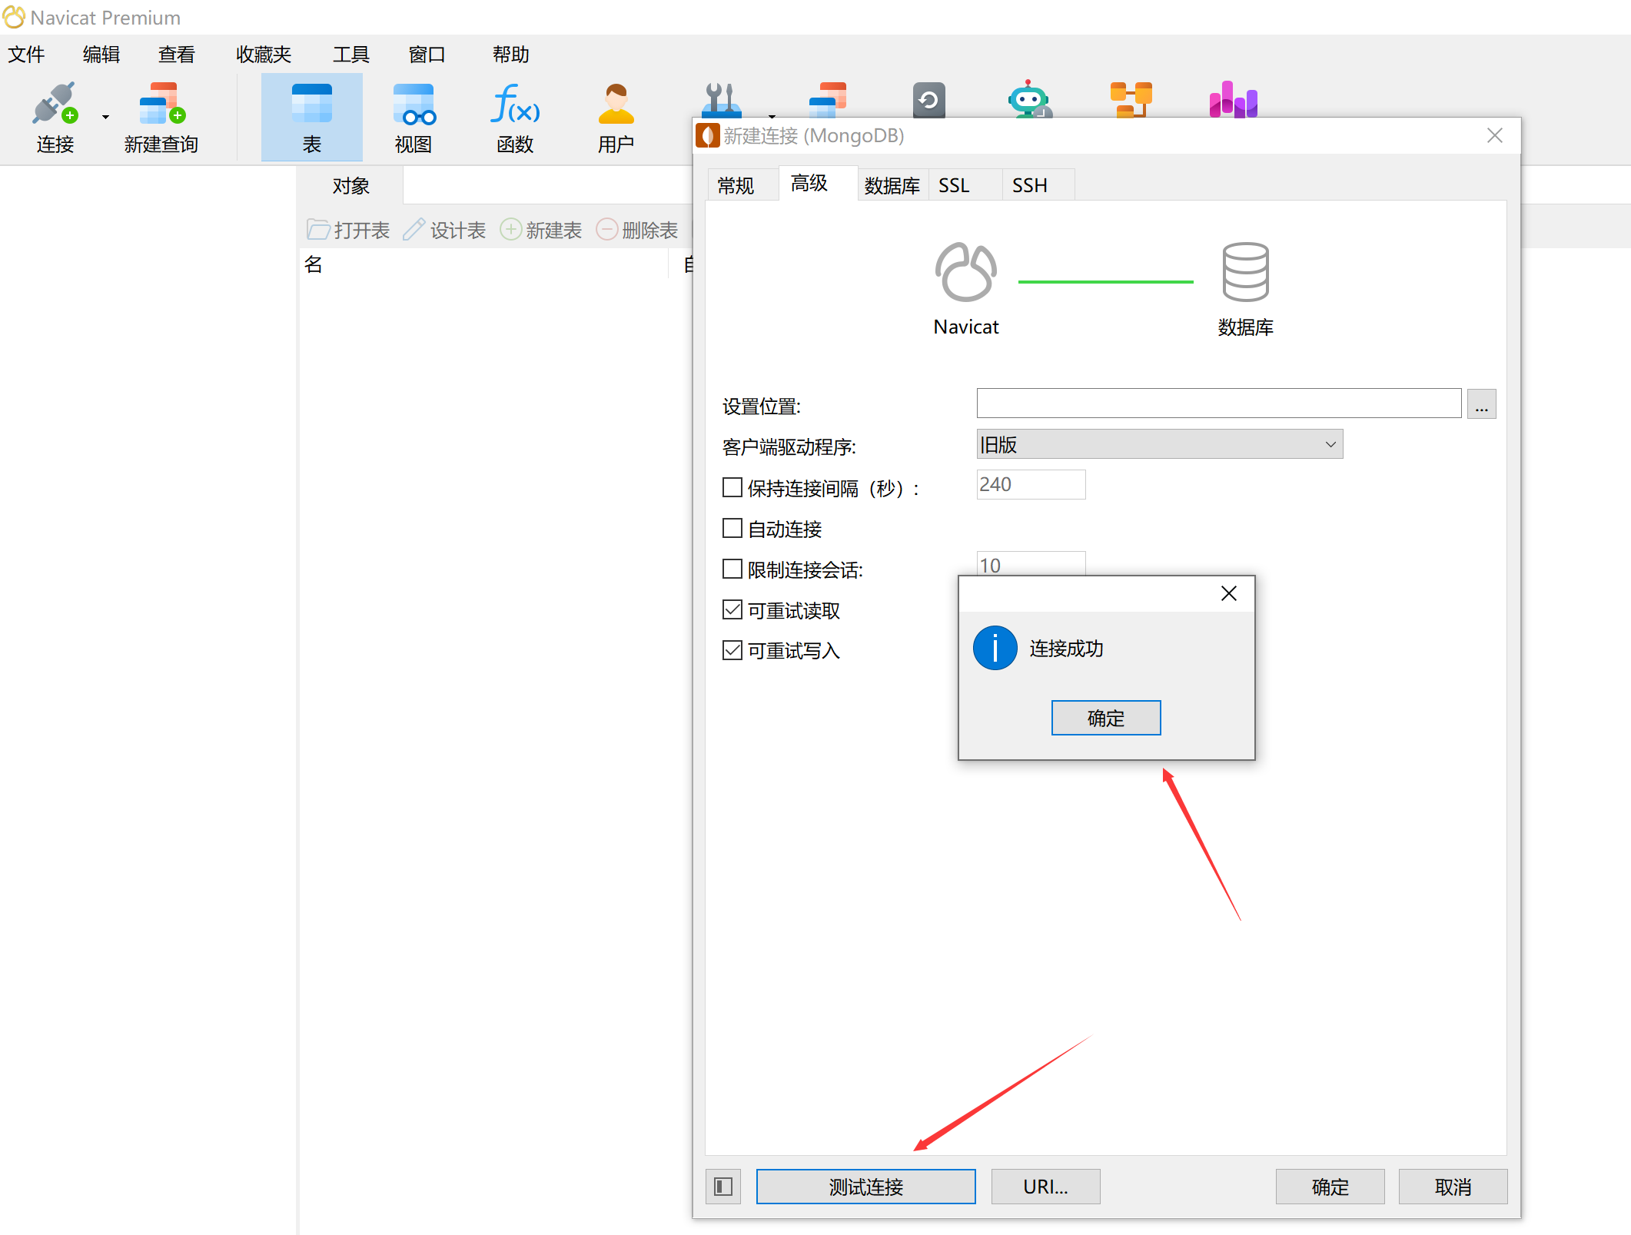Click the Navicat logo in connection diagram
1631x1235 pixels.
[966, 272]
